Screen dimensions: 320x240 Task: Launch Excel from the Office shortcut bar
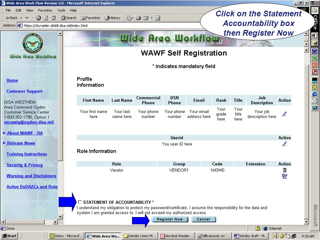tap(315, 58)
